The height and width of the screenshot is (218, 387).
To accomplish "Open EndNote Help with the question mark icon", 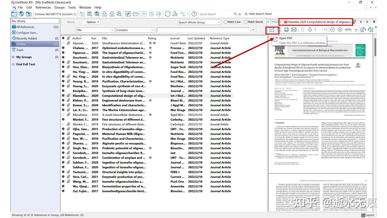I will coord(194,14).
